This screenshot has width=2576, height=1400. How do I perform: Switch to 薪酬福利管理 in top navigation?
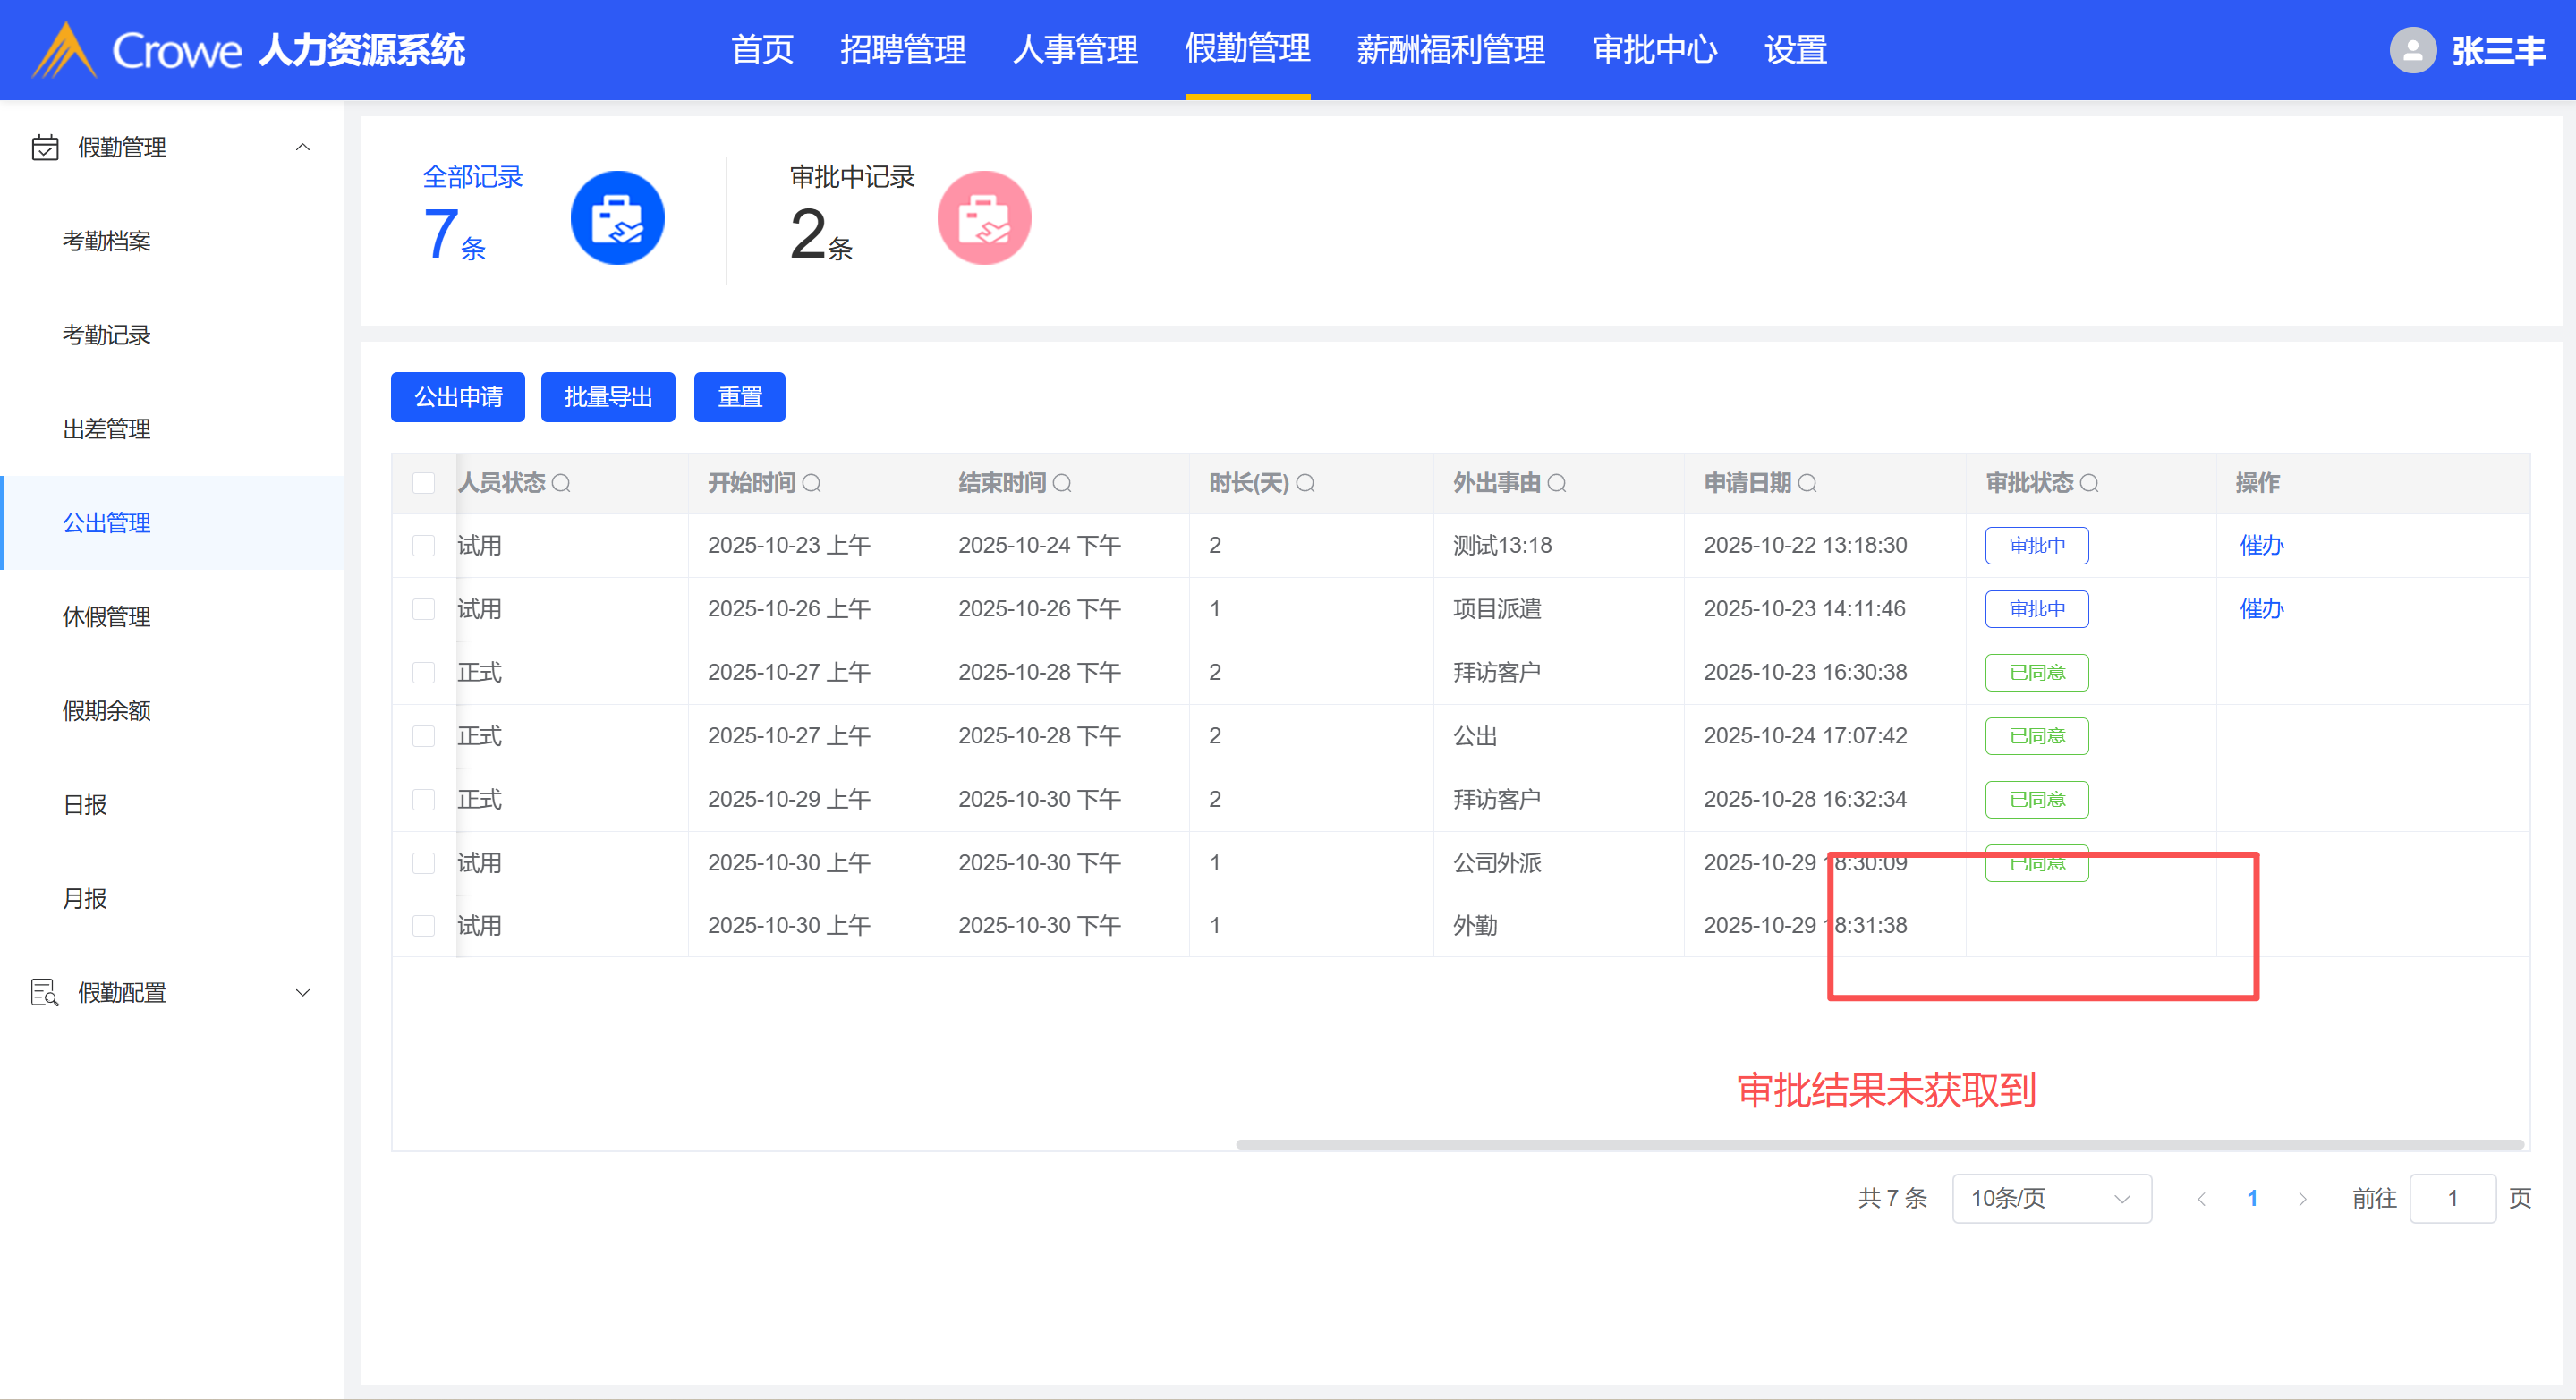(x=1450, y=50)
